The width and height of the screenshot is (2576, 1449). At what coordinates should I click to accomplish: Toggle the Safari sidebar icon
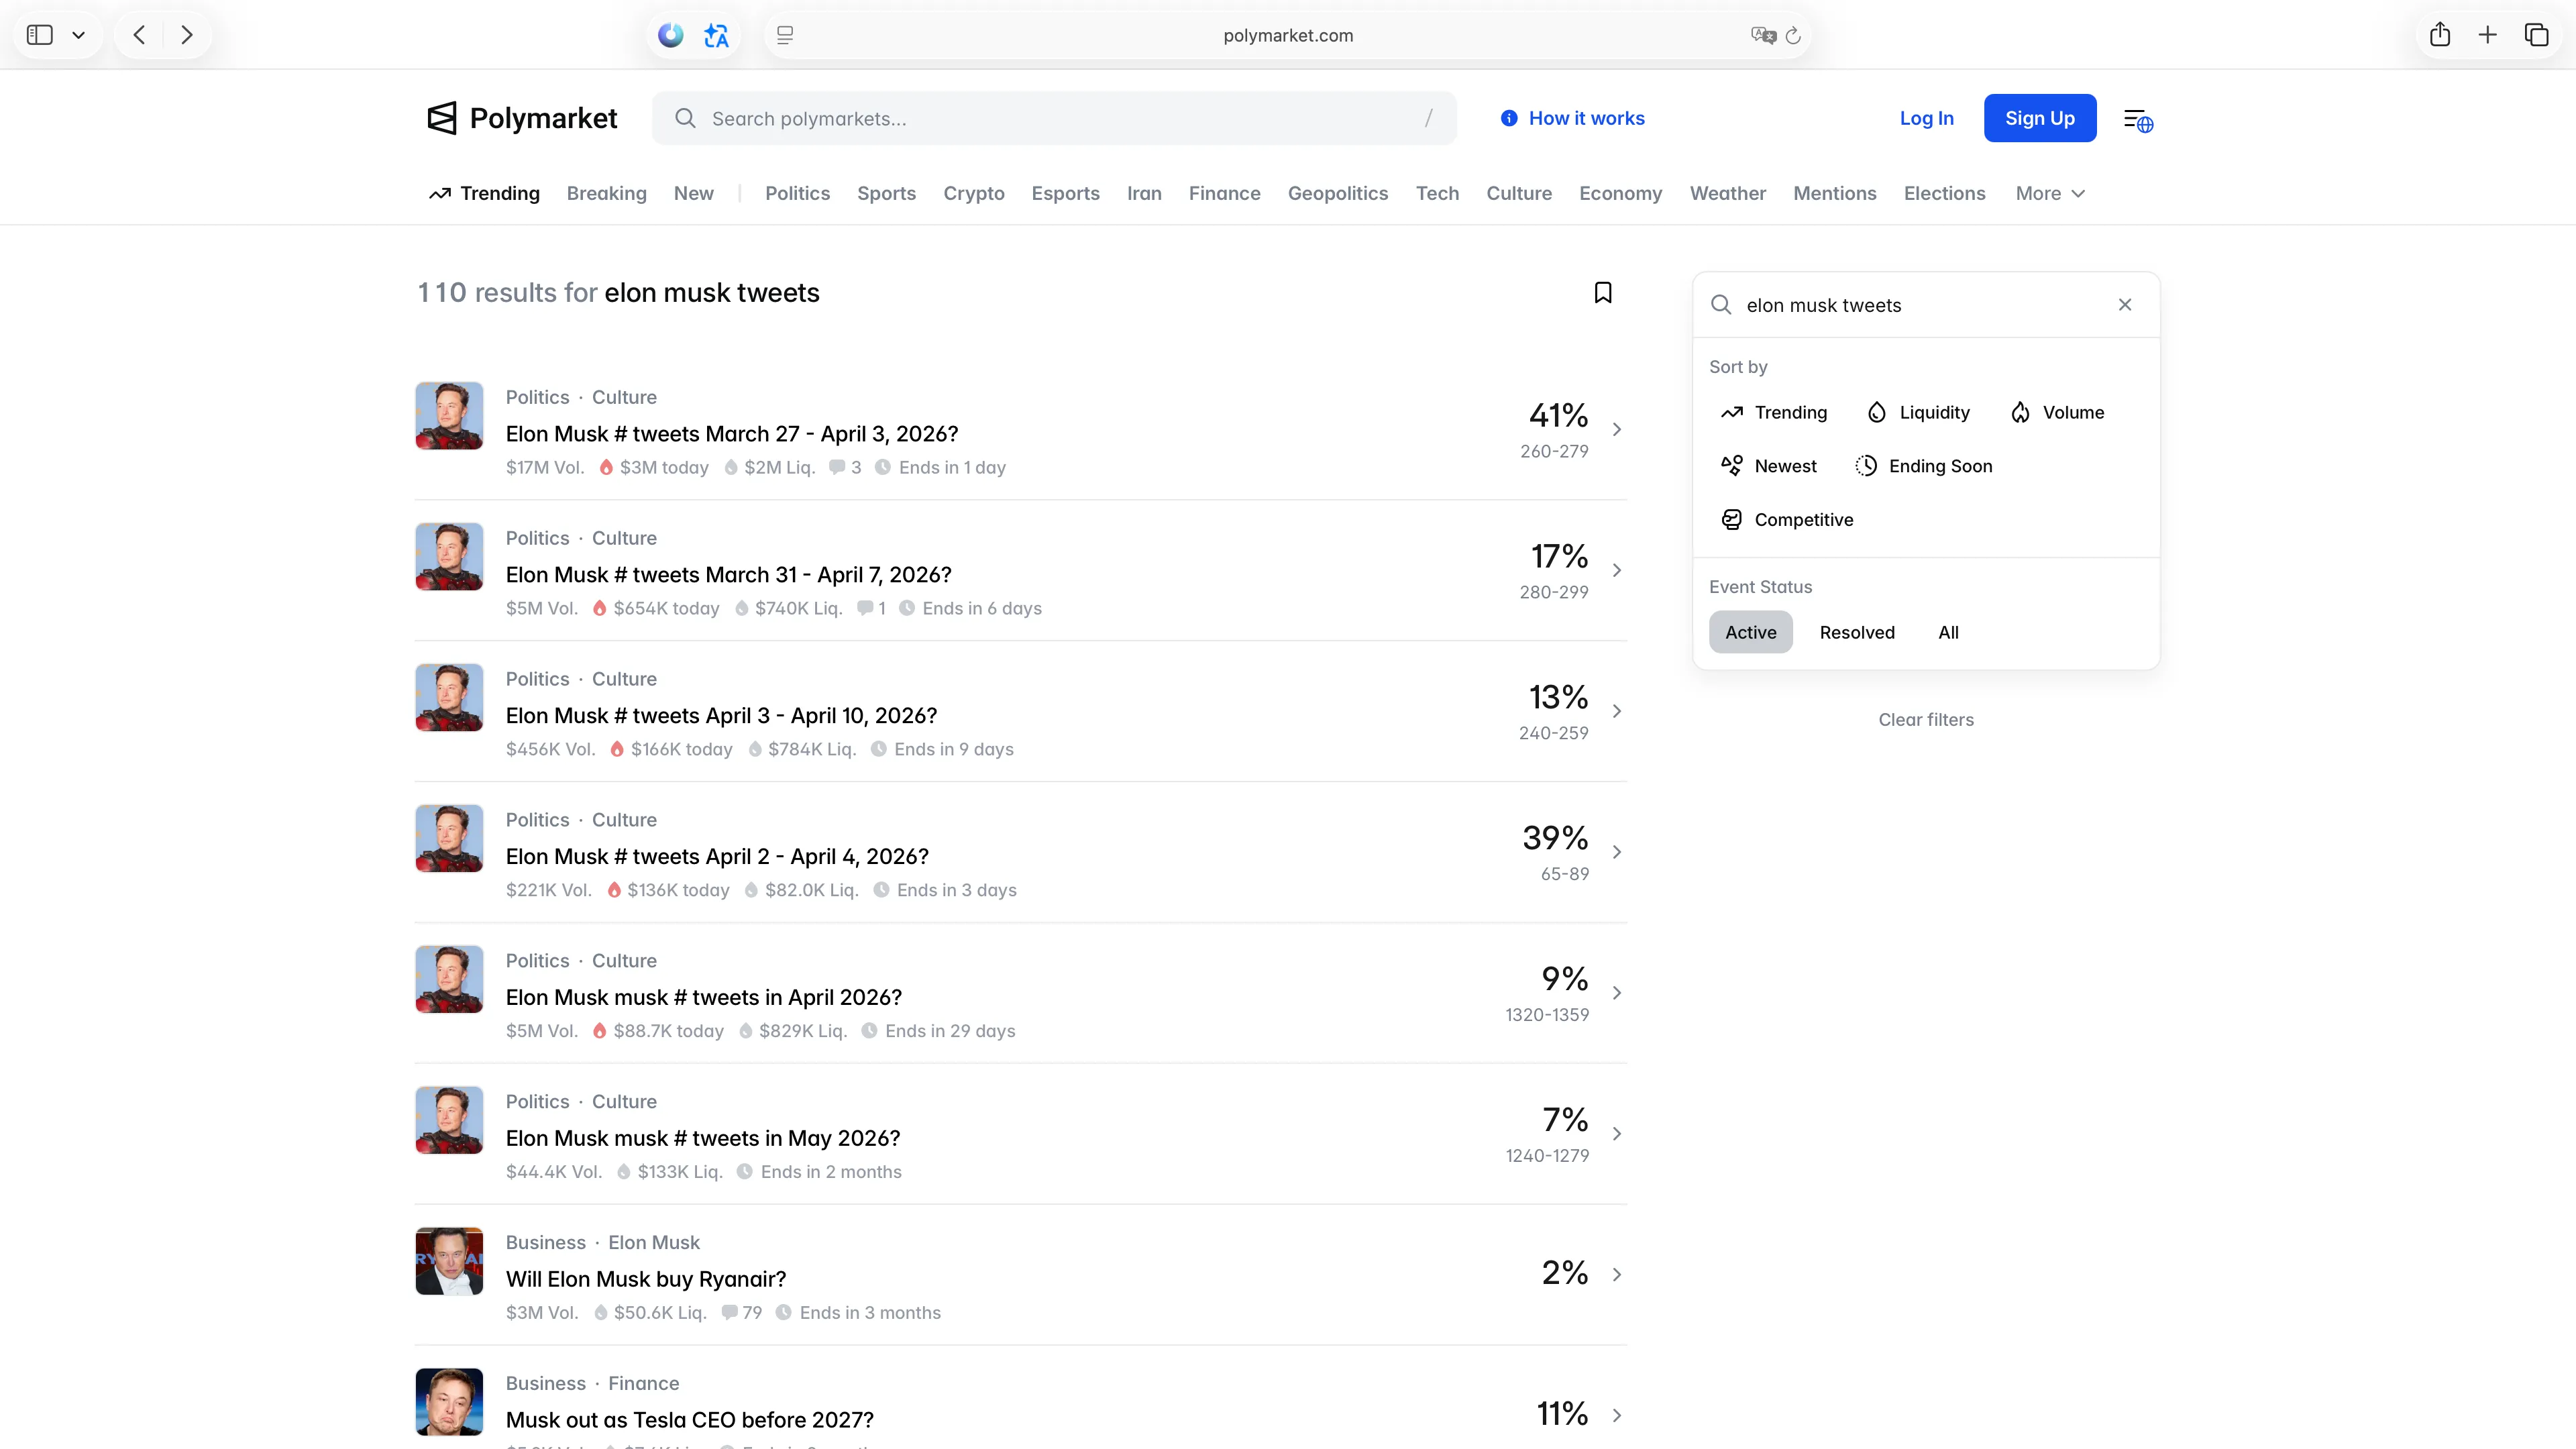pyautogui.click(x=40, y=35)
